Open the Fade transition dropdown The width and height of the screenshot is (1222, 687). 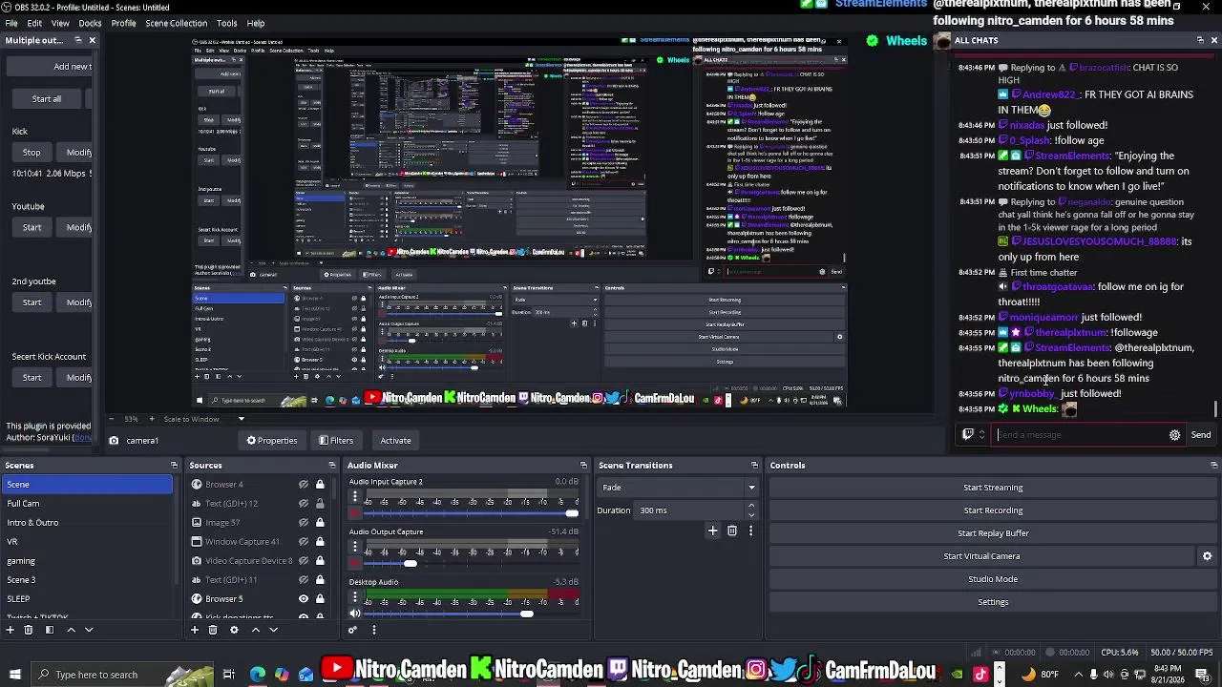click(678, 488)
